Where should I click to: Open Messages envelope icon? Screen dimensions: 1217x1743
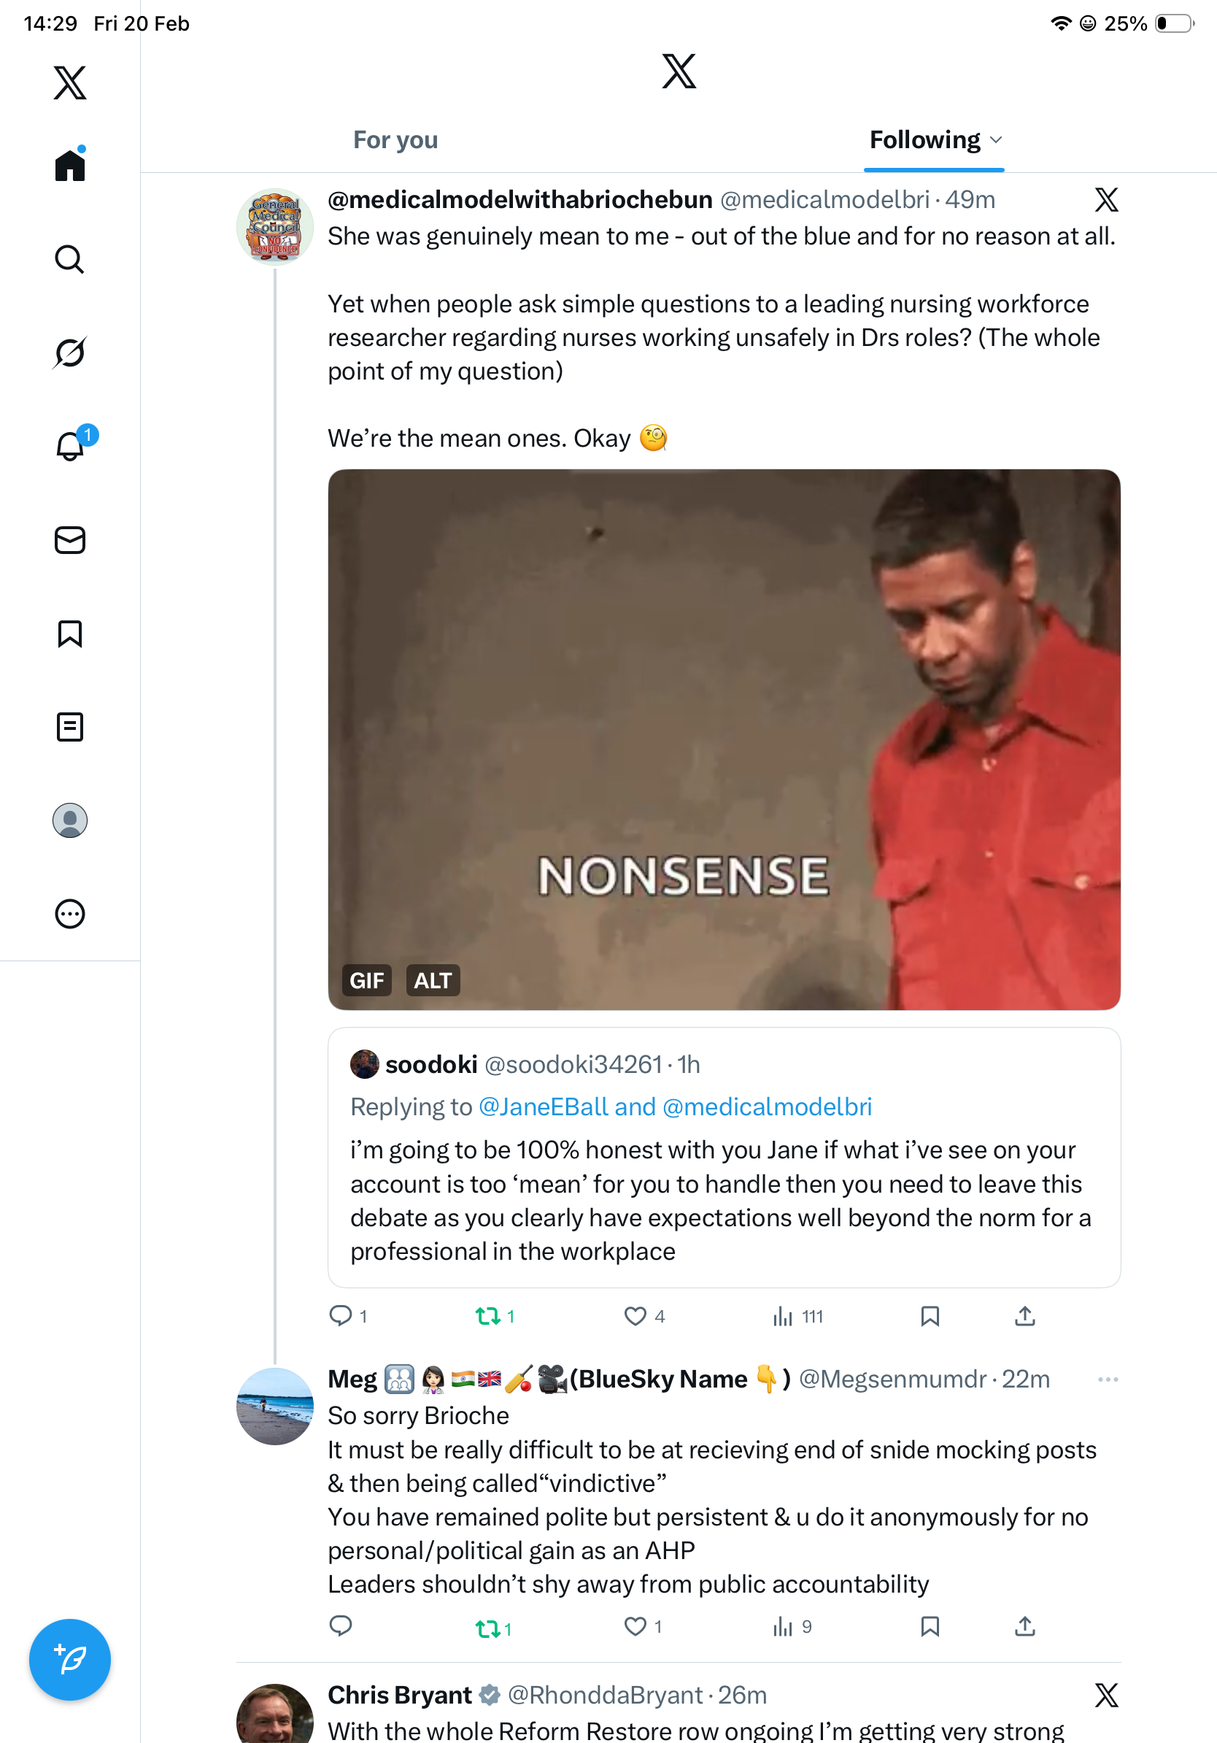coord(70,541)
